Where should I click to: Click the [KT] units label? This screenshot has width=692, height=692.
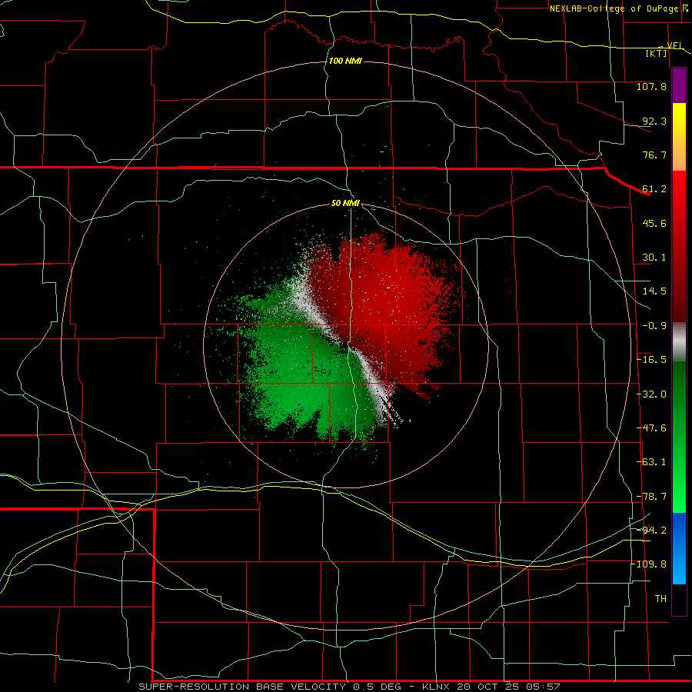pos(656,53)
